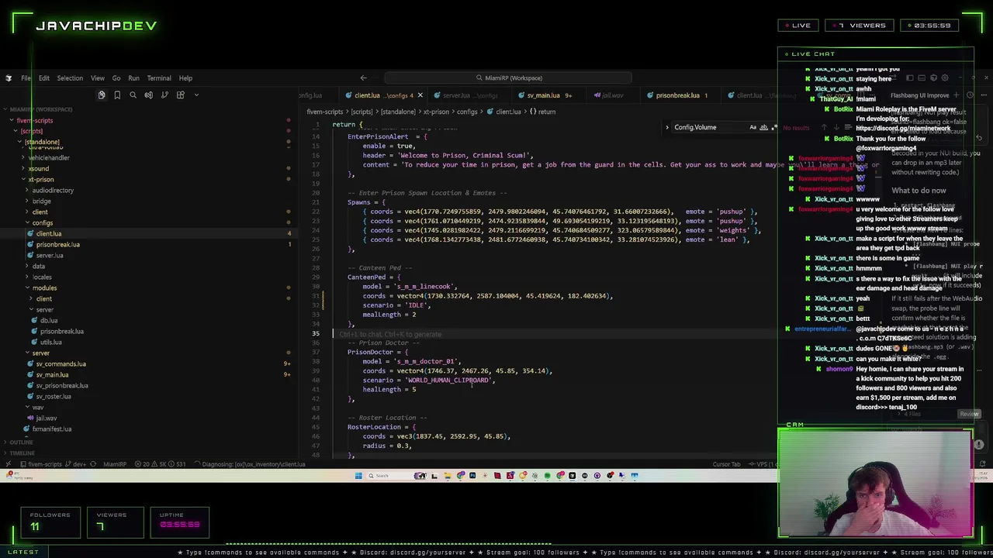Open the Terminal menu

158,78
